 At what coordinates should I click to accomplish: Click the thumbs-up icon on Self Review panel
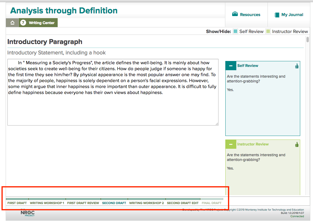click(x=296, y=66)
